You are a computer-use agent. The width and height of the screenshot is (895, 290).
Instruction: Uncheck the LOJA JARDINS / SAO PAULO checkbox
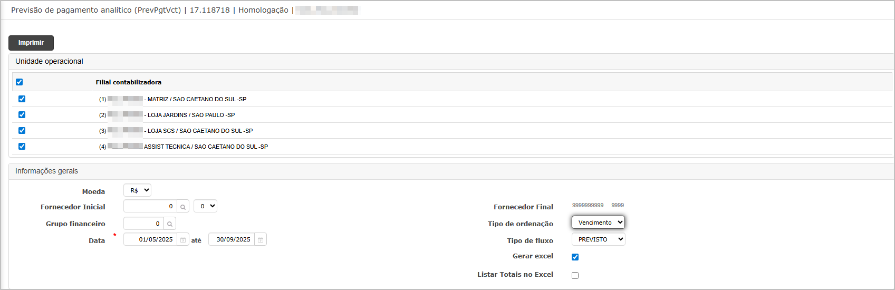pos(22,114)
